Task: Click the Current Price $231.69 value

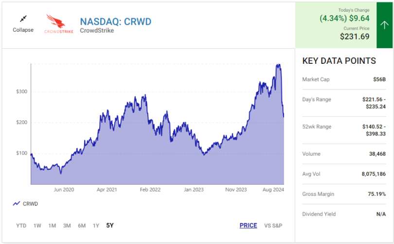Action: [355, 36]
